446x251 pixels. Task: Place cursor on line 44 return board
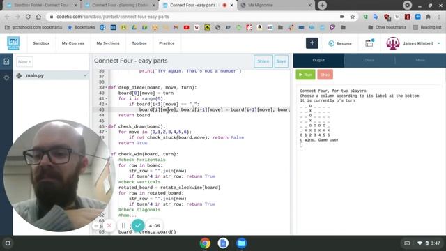coord(134,115)
